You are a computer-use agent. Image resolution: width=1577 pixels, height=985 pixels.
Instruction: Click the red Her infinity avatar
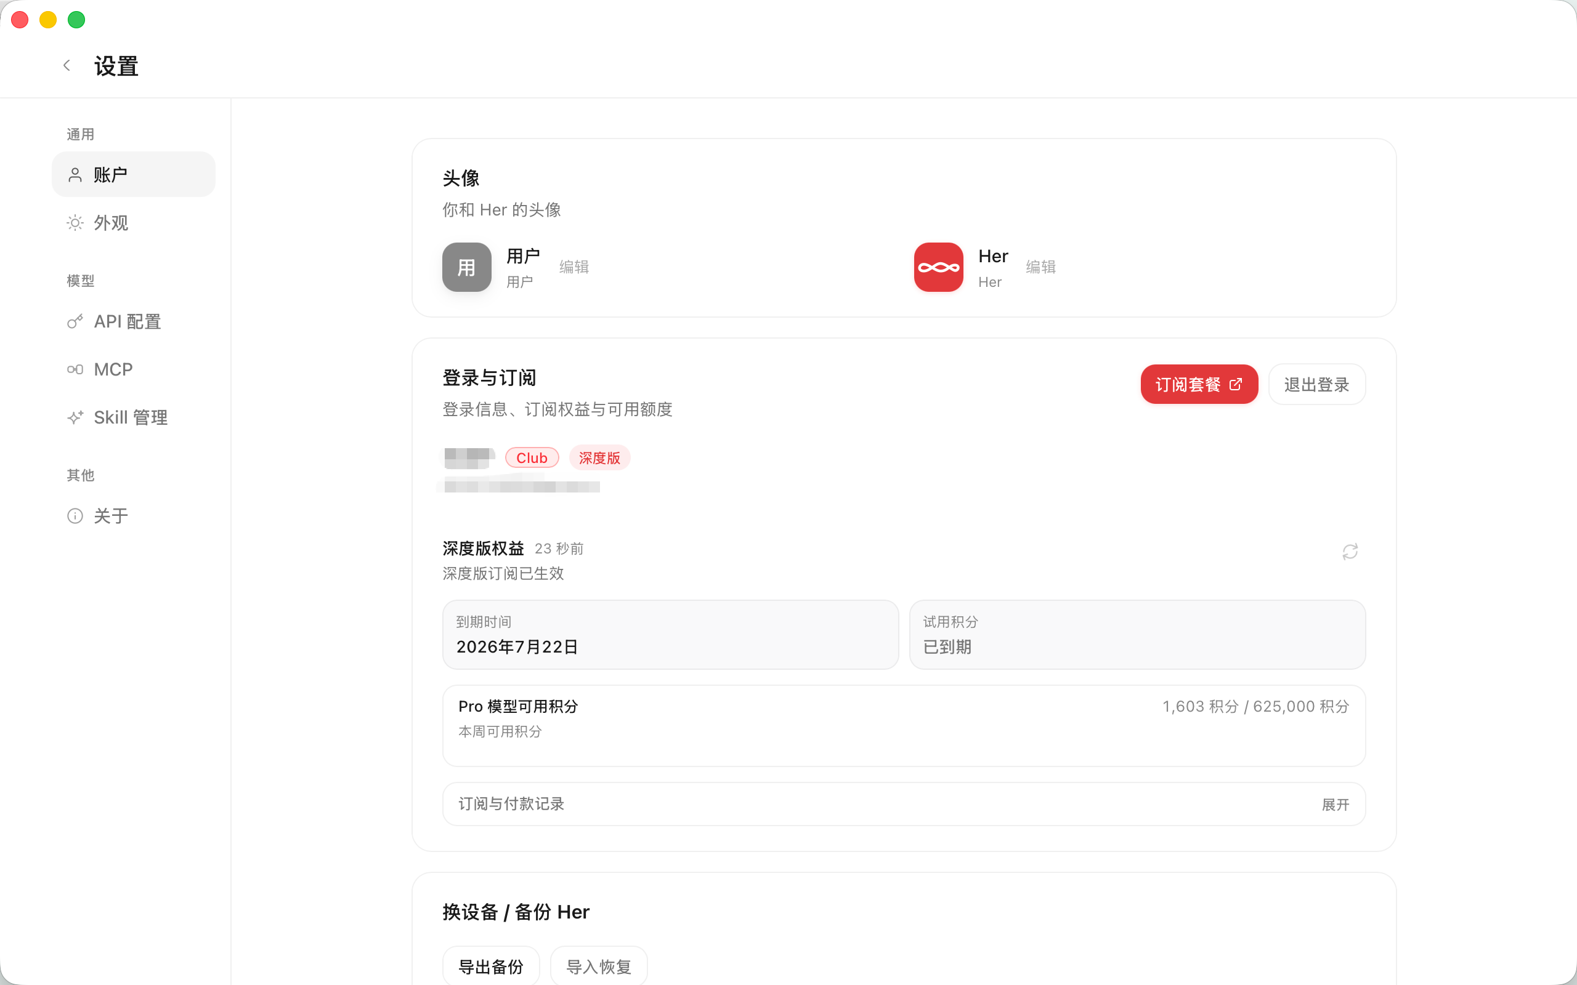(x=938, y=267)
